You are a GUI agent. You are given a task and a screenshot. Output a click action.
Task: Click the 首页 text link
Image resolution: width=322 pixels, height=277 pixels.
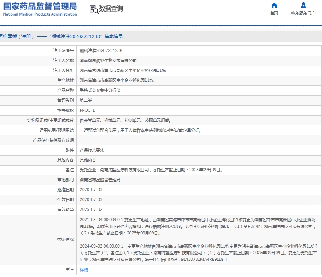274,13
